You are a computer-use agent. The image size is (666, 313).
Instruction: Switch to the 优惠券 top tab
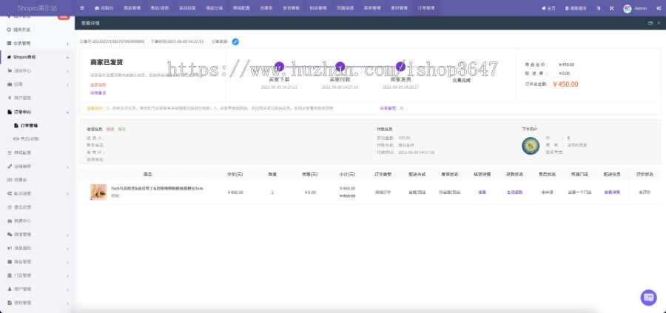coord(266,8)
